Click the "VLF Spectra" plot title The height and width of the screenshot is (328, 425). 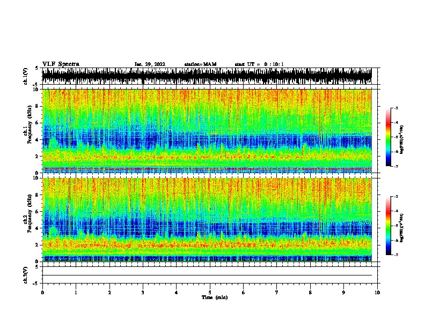[x=61, y=64]
